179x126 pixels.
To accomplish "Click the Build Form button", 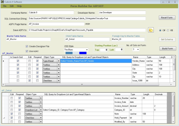I will (168, 48).
